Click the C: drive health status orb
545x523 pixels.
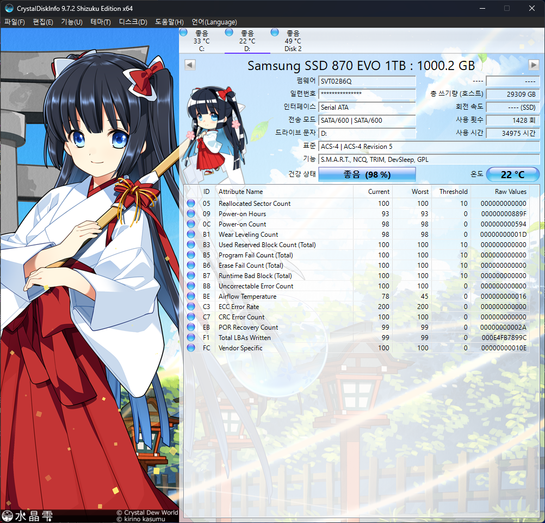(x=183, y=32)
